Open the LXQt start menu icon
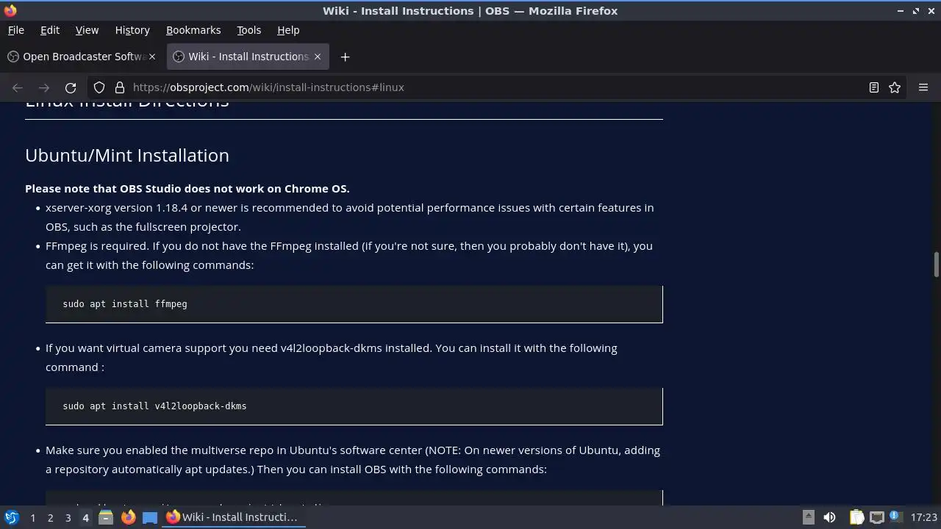Viewport: 941px width, 529px height. 11,517
